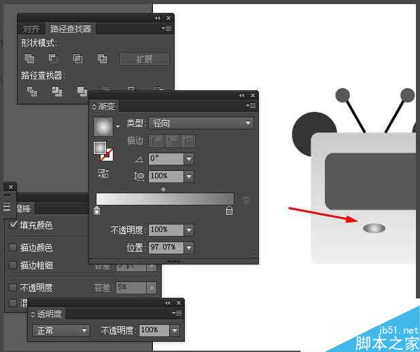Click the left antenna ball on canvas
420x352 pixels.
click(x=343, y=95)
